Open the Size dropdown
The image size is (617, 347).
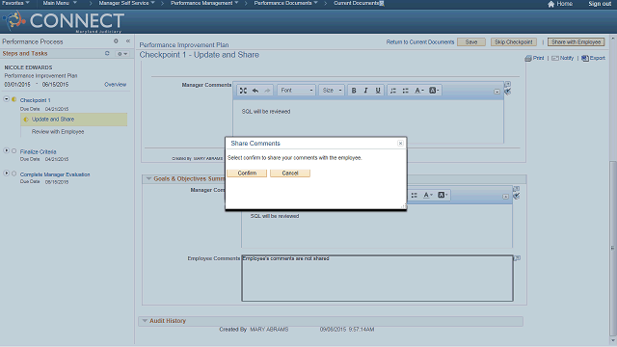point(332,91)
